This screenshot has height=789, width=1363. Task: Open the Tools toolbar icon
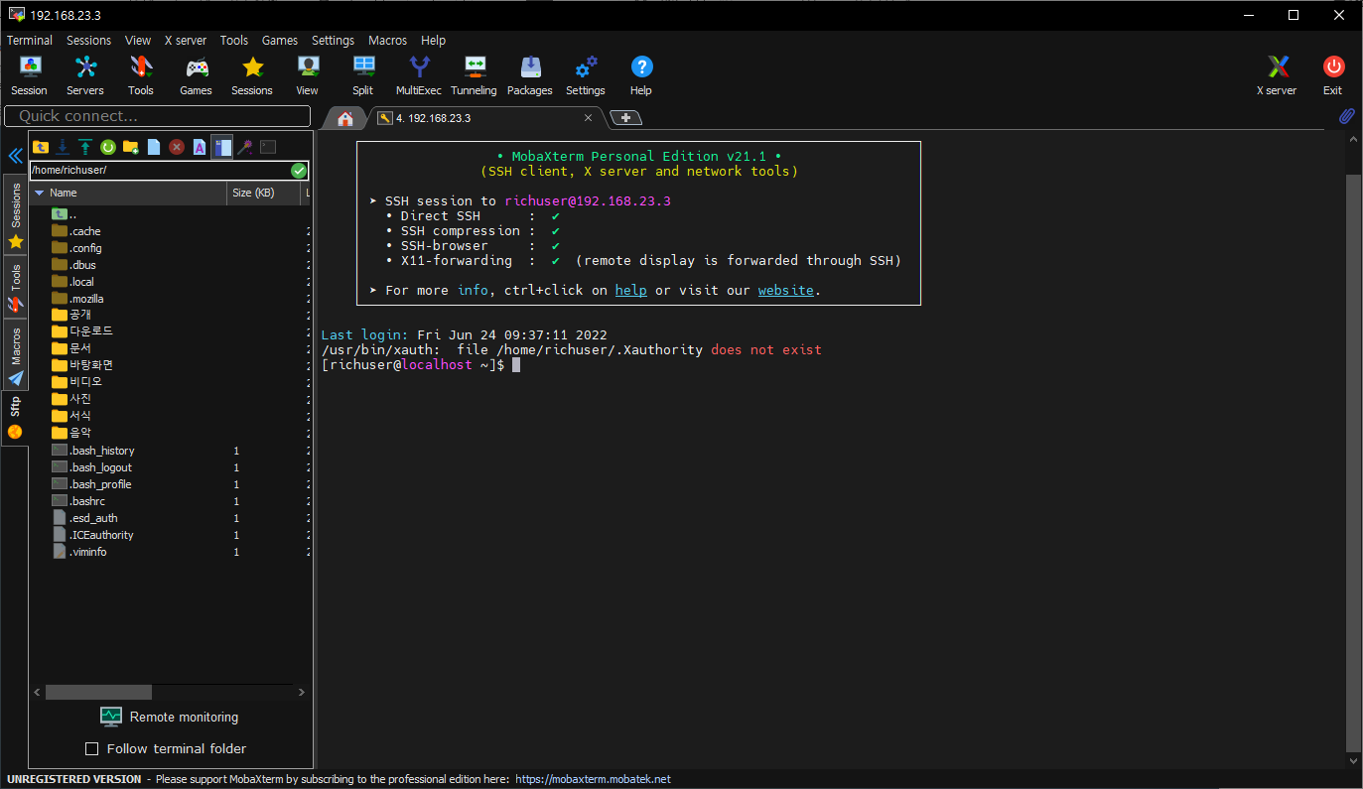click(x=141, y=74)
